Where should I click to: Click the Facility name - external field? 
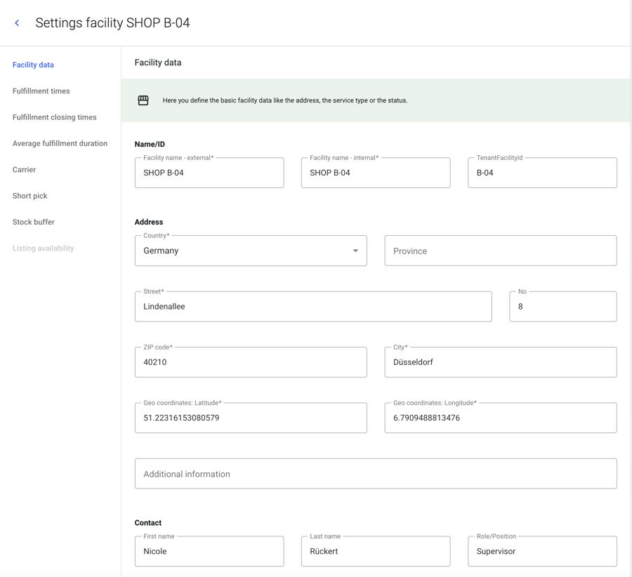[x=209, y=173]
